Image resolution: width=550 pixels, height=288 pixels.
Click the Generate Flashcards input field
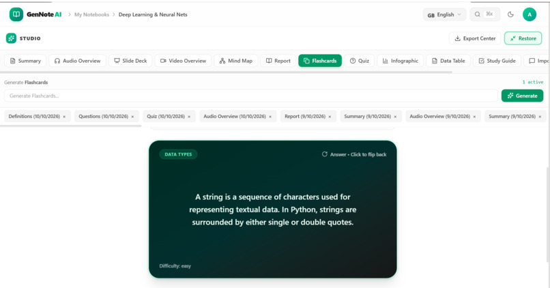point(251,96)
